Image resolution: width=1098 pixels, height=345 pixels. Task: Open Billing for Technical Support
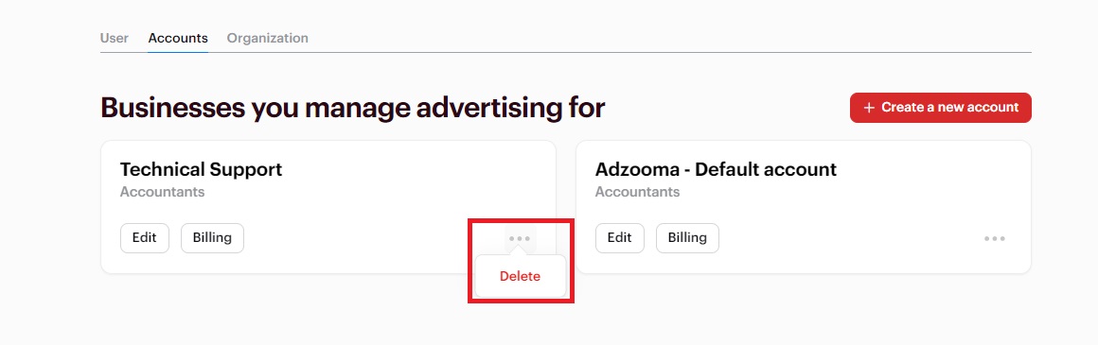point(212,238)
